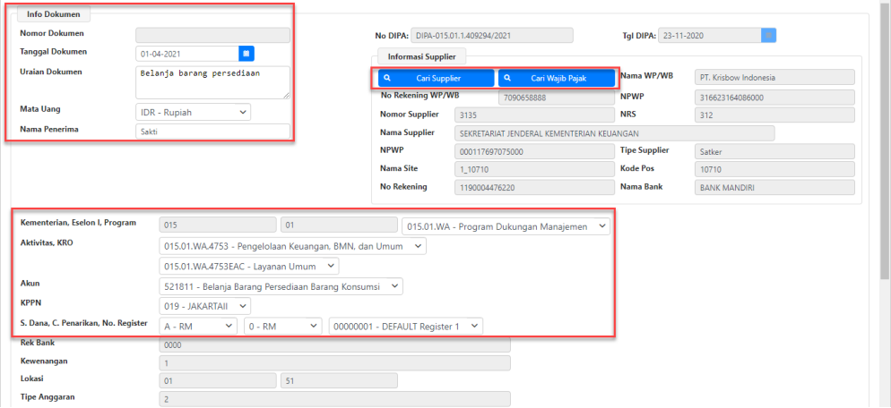Open the KRO Layanan Umum dropdown
Image resolution: width=891 pixels, height=408 pixels.
(248, 266)
